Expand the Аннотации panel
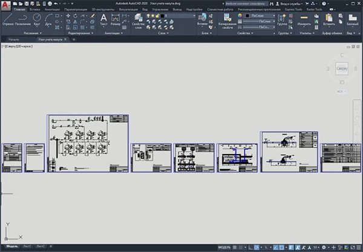Viewport: 363px width, 252px height. pyautogui.click(x=114, y=33)
